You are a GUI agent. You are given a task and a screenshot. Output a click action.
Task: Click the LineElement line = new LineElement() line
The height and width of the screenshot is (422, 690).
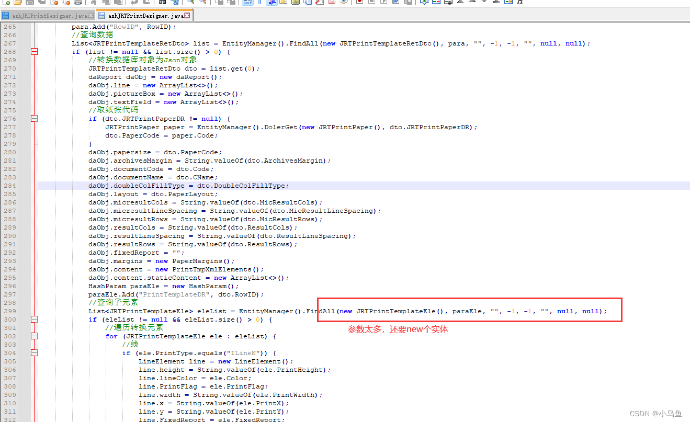click(216, 361)
